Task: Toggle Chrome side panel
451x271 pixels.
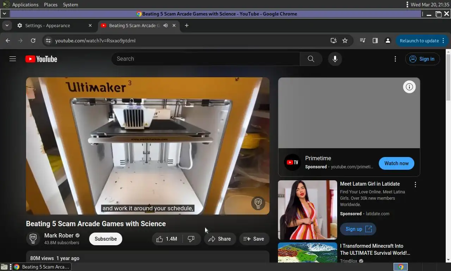Action: (x=375, y=41)
